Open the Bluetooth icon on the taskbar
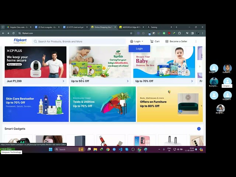The height and width of the screenshot is (177, 236). (x=114, y=149)
